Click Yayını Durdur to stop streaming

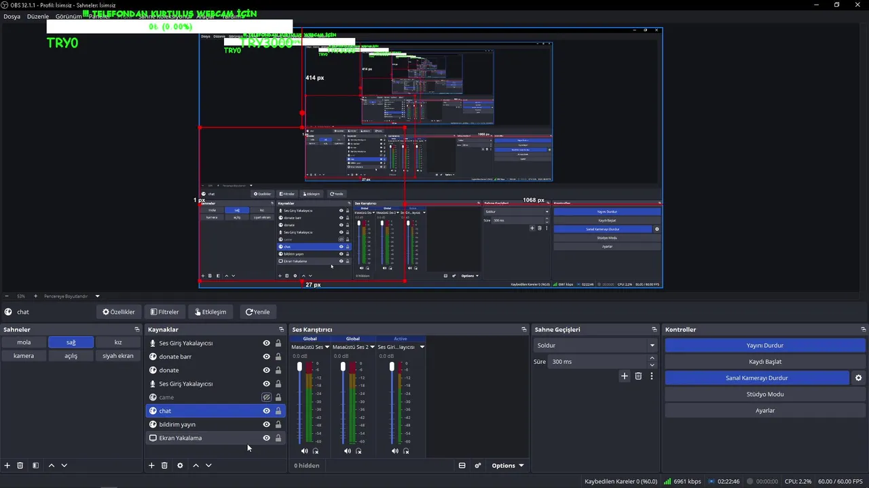coord(765,346)
